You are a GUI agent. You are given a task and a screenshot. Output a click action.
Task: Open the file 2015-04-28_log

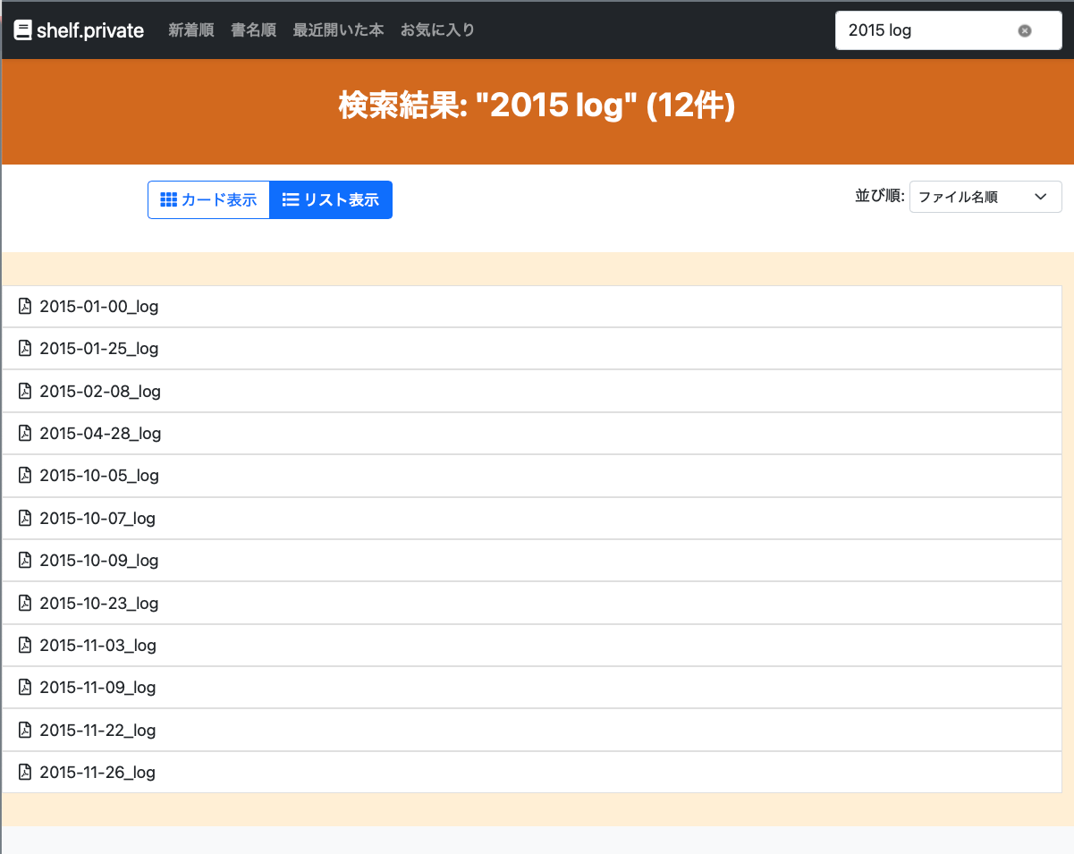pos(531,434)
